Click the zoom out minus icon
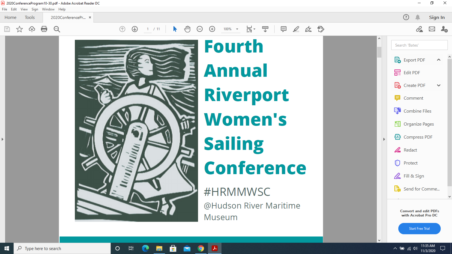 200,29
